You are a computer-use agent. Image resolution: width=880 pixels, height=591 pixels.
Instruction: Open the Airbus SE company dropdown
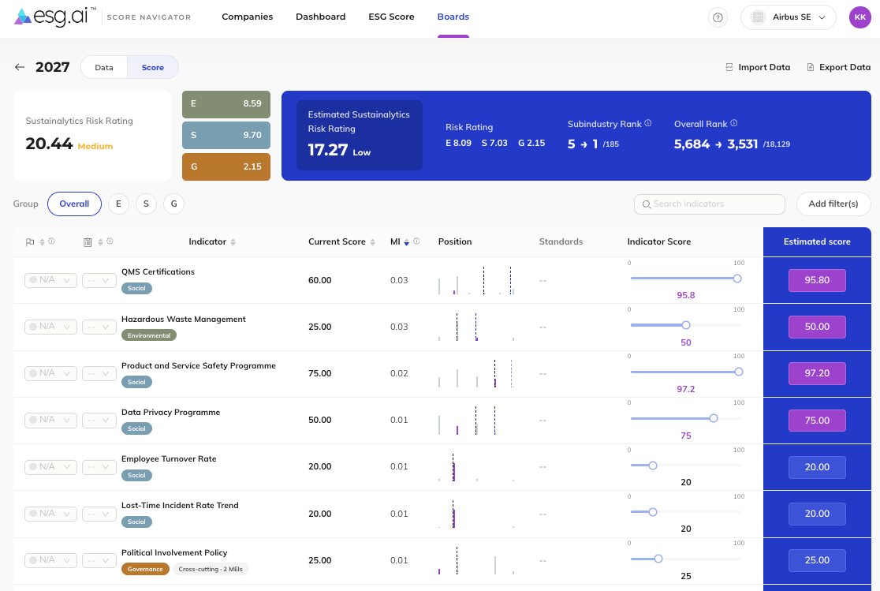788,17
